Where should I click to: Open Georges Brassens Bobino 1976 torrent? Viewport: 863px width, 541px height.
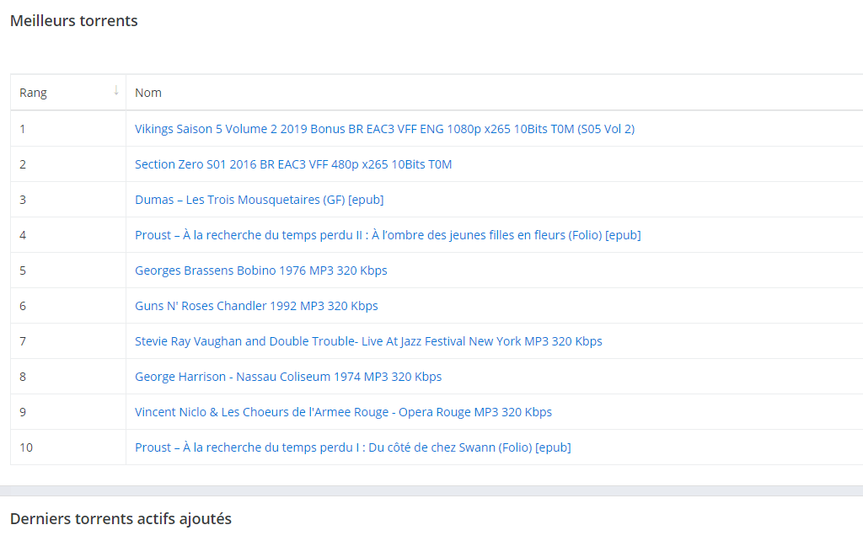tap(261, 270)
